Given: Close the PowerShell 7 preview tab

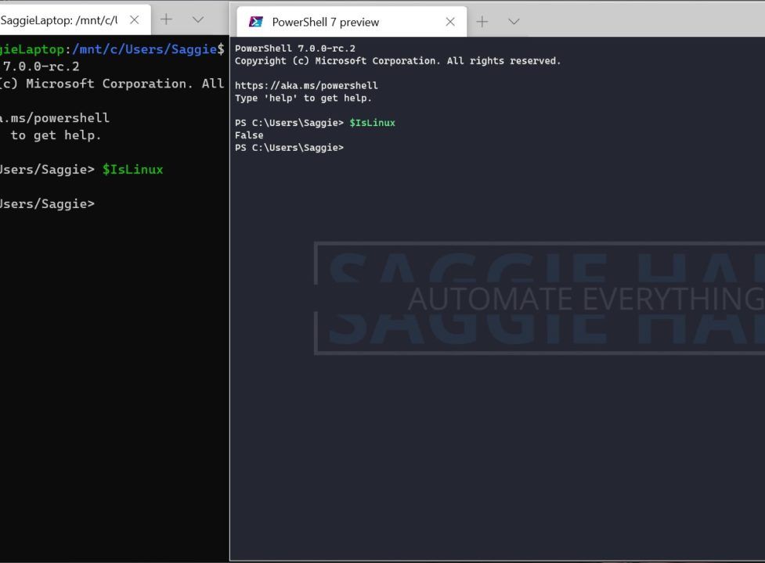Looking at the screenshot, I should [x=450, y=22].
